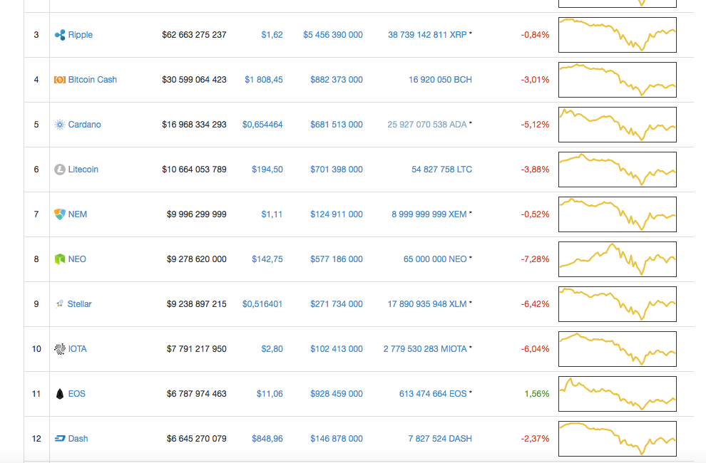Click EOS price $11,06

pos(270,394)
